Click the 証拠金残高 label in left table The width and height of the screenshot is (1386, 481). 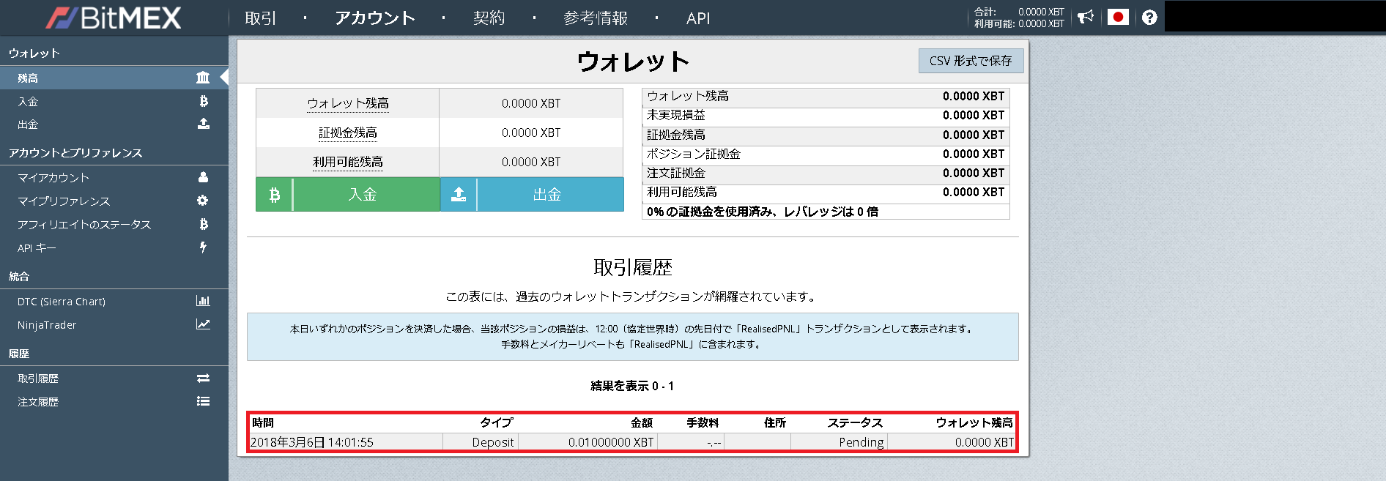pyautogui.click(x=348, y=133)
